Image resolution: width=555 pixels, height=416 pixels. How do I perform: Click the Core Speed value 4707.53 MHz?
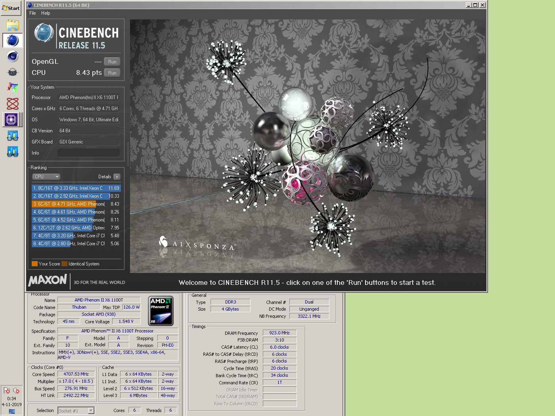(76, 374)
